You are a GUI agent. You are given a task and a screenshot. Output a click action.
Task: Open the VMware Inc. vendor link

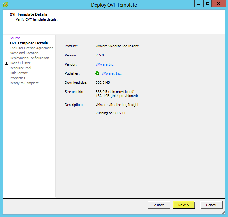[x=105, y=64]
